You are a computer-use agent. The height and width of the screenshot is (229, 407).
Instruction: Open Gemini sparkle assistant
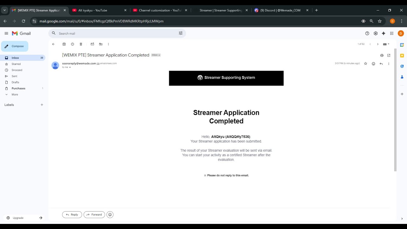[383, 33]
